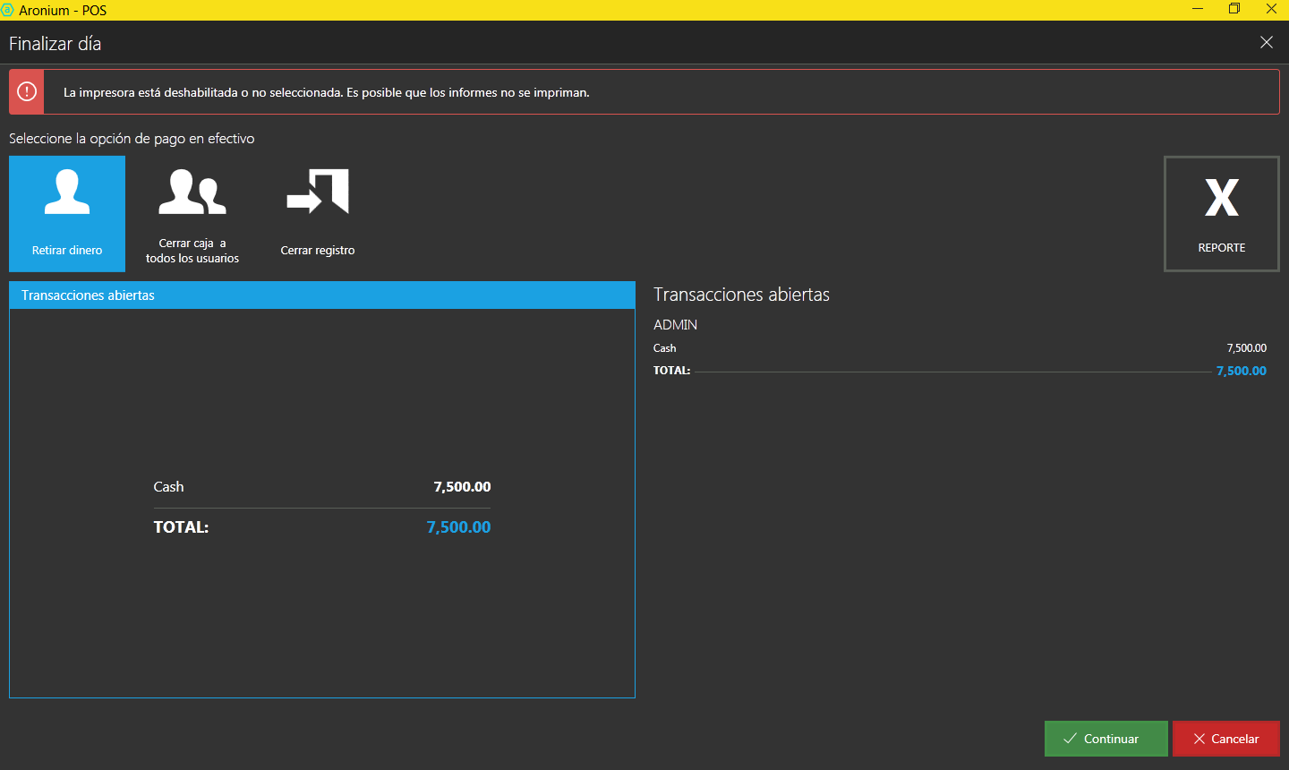The height and width of the screenshot is (770, 1289).
Task: Click the Finalizar día title
Action: (55, 44)
